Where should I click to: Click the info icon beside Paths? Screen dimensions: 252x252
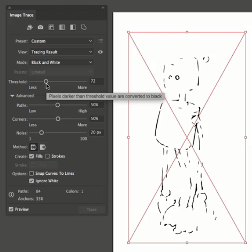coord(11,195)
